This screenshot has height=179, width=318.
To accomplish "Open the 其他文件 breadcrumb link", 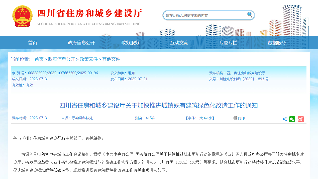I will tap(111, 59).
